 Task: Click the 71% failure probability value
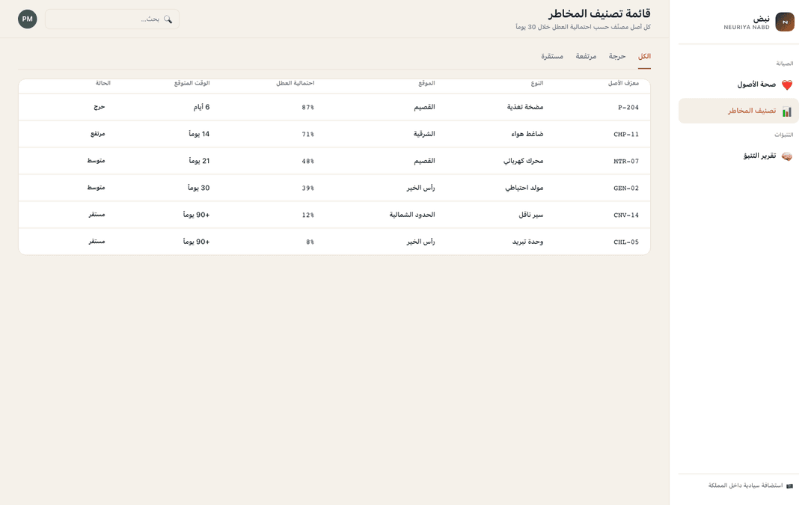click(308, 135)
